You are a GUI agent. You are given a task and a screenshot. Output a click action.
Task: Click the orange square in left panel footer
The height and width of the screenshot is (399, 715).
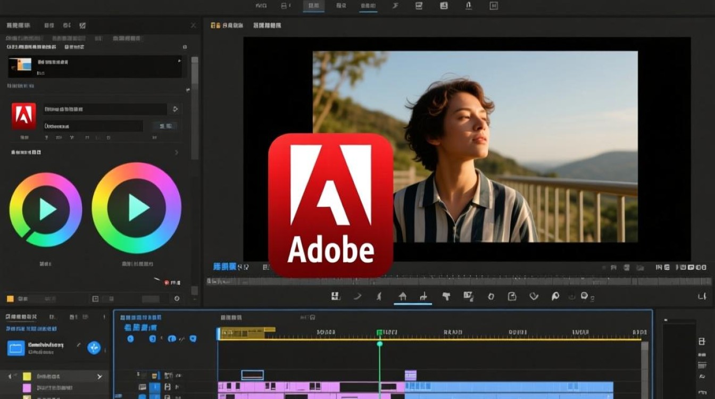coord(10,299)
